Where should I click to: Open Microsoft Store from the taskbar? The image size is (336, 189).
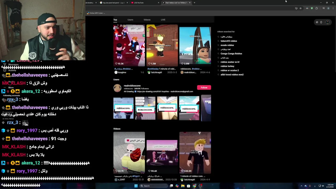(188, 186)
